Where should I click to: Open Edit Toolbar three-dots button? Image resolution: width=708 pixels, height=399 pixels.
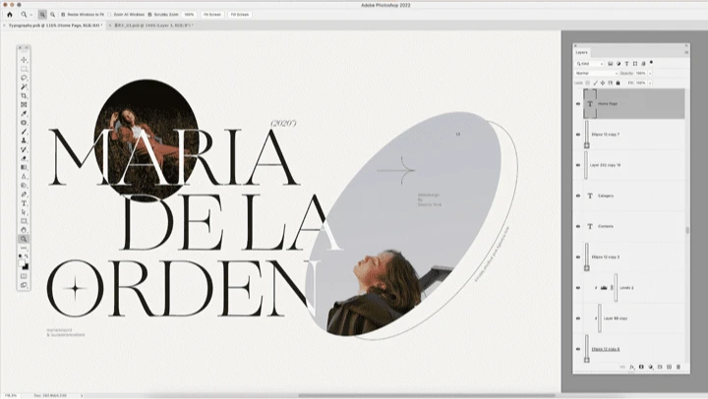click(x=24, y=248)
